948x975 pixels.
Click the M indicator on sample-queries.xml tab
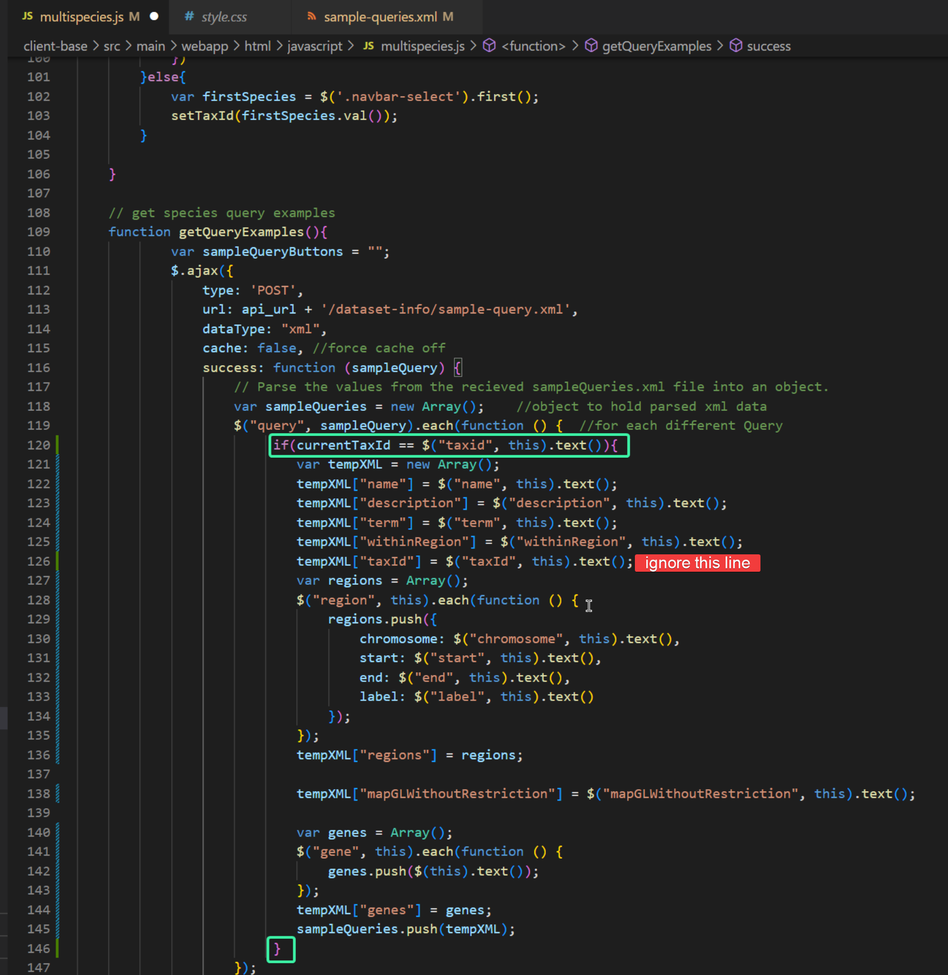tap(447, 16)
